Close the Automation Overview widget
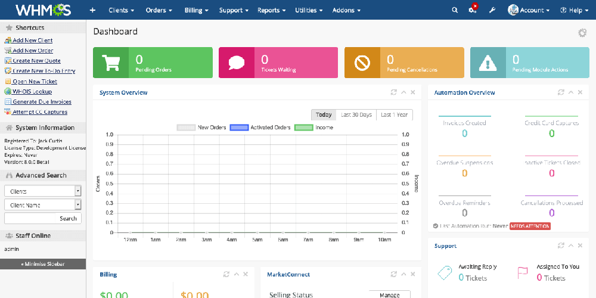 point(580,92)
